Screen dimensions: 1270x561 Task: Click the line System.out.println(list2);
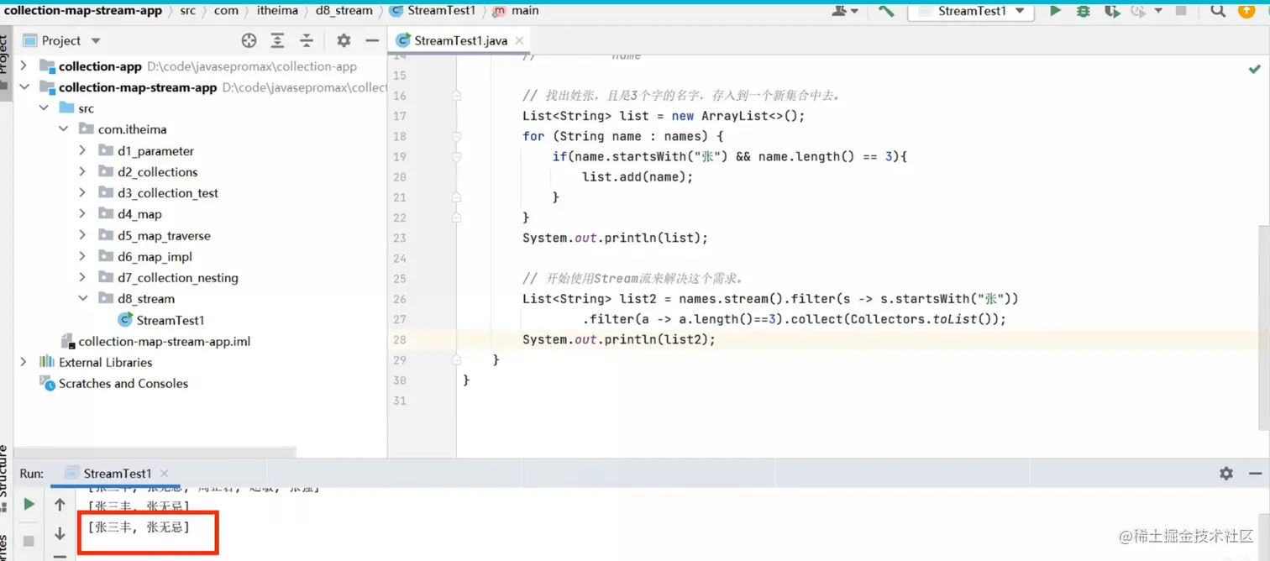click(x=619, y=339)
